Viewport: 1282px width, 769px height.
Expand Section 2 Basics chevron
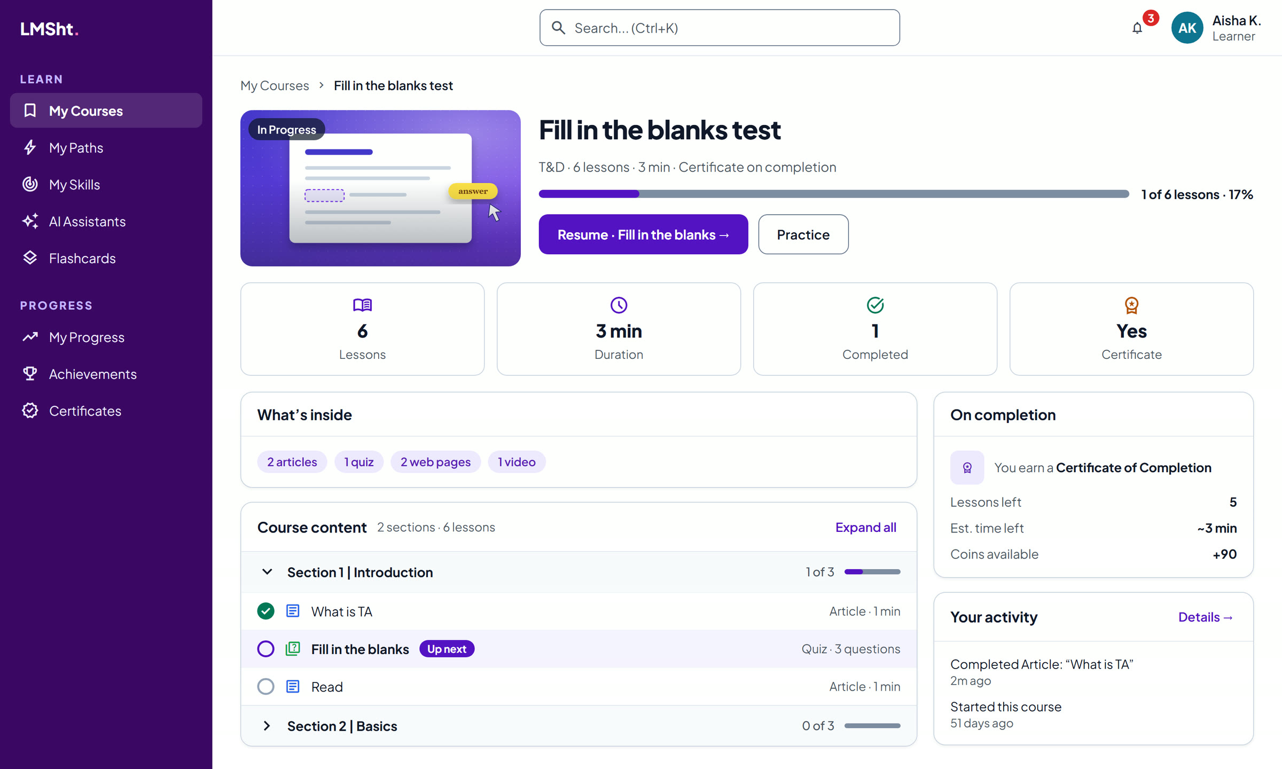click(x=267, y=726)
